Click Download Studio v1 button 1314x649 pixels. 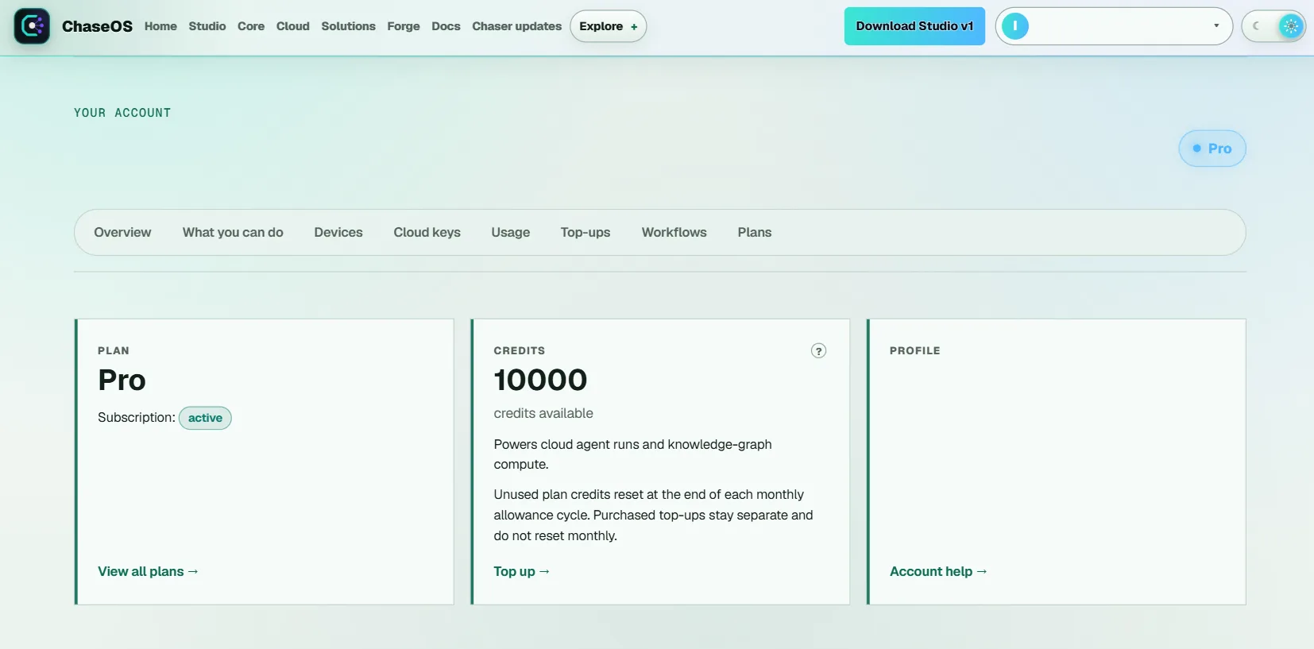(x=914, y=26)
